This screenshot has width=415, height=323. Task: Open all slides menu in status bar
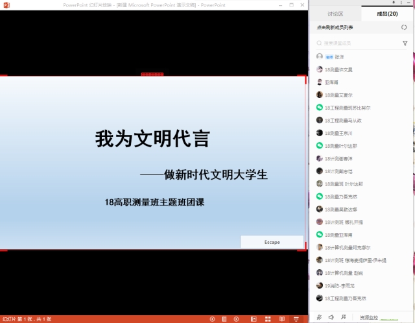pyautogui.click(x=222, y=318)
